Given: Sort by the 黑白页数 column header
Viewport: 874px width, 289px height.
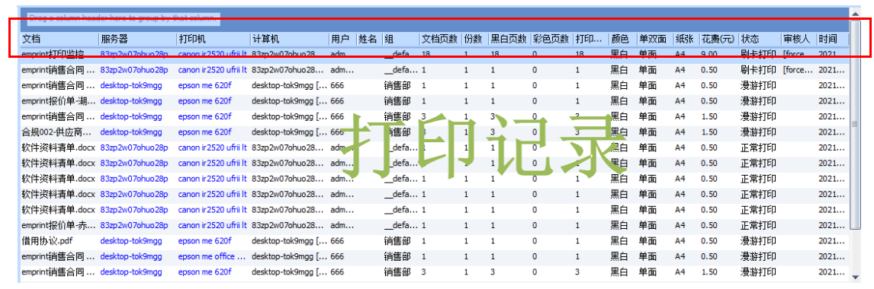Looking at the screenshot, I should coord(509,40).
